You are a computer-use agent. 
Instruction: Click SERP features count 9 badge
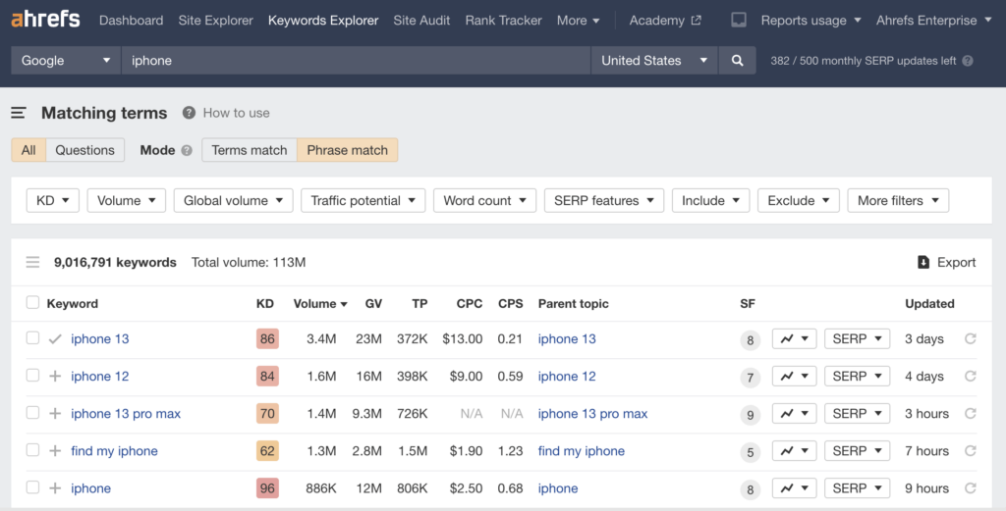click(x=750, y=415)
